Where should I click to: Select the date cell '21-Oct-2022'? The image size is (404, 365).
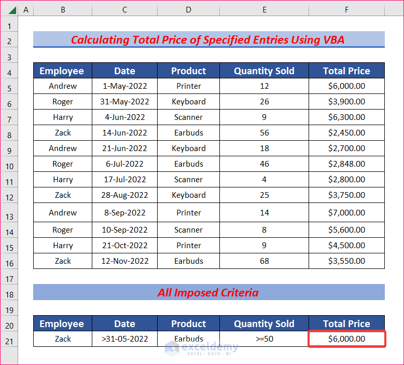point(124,245)
